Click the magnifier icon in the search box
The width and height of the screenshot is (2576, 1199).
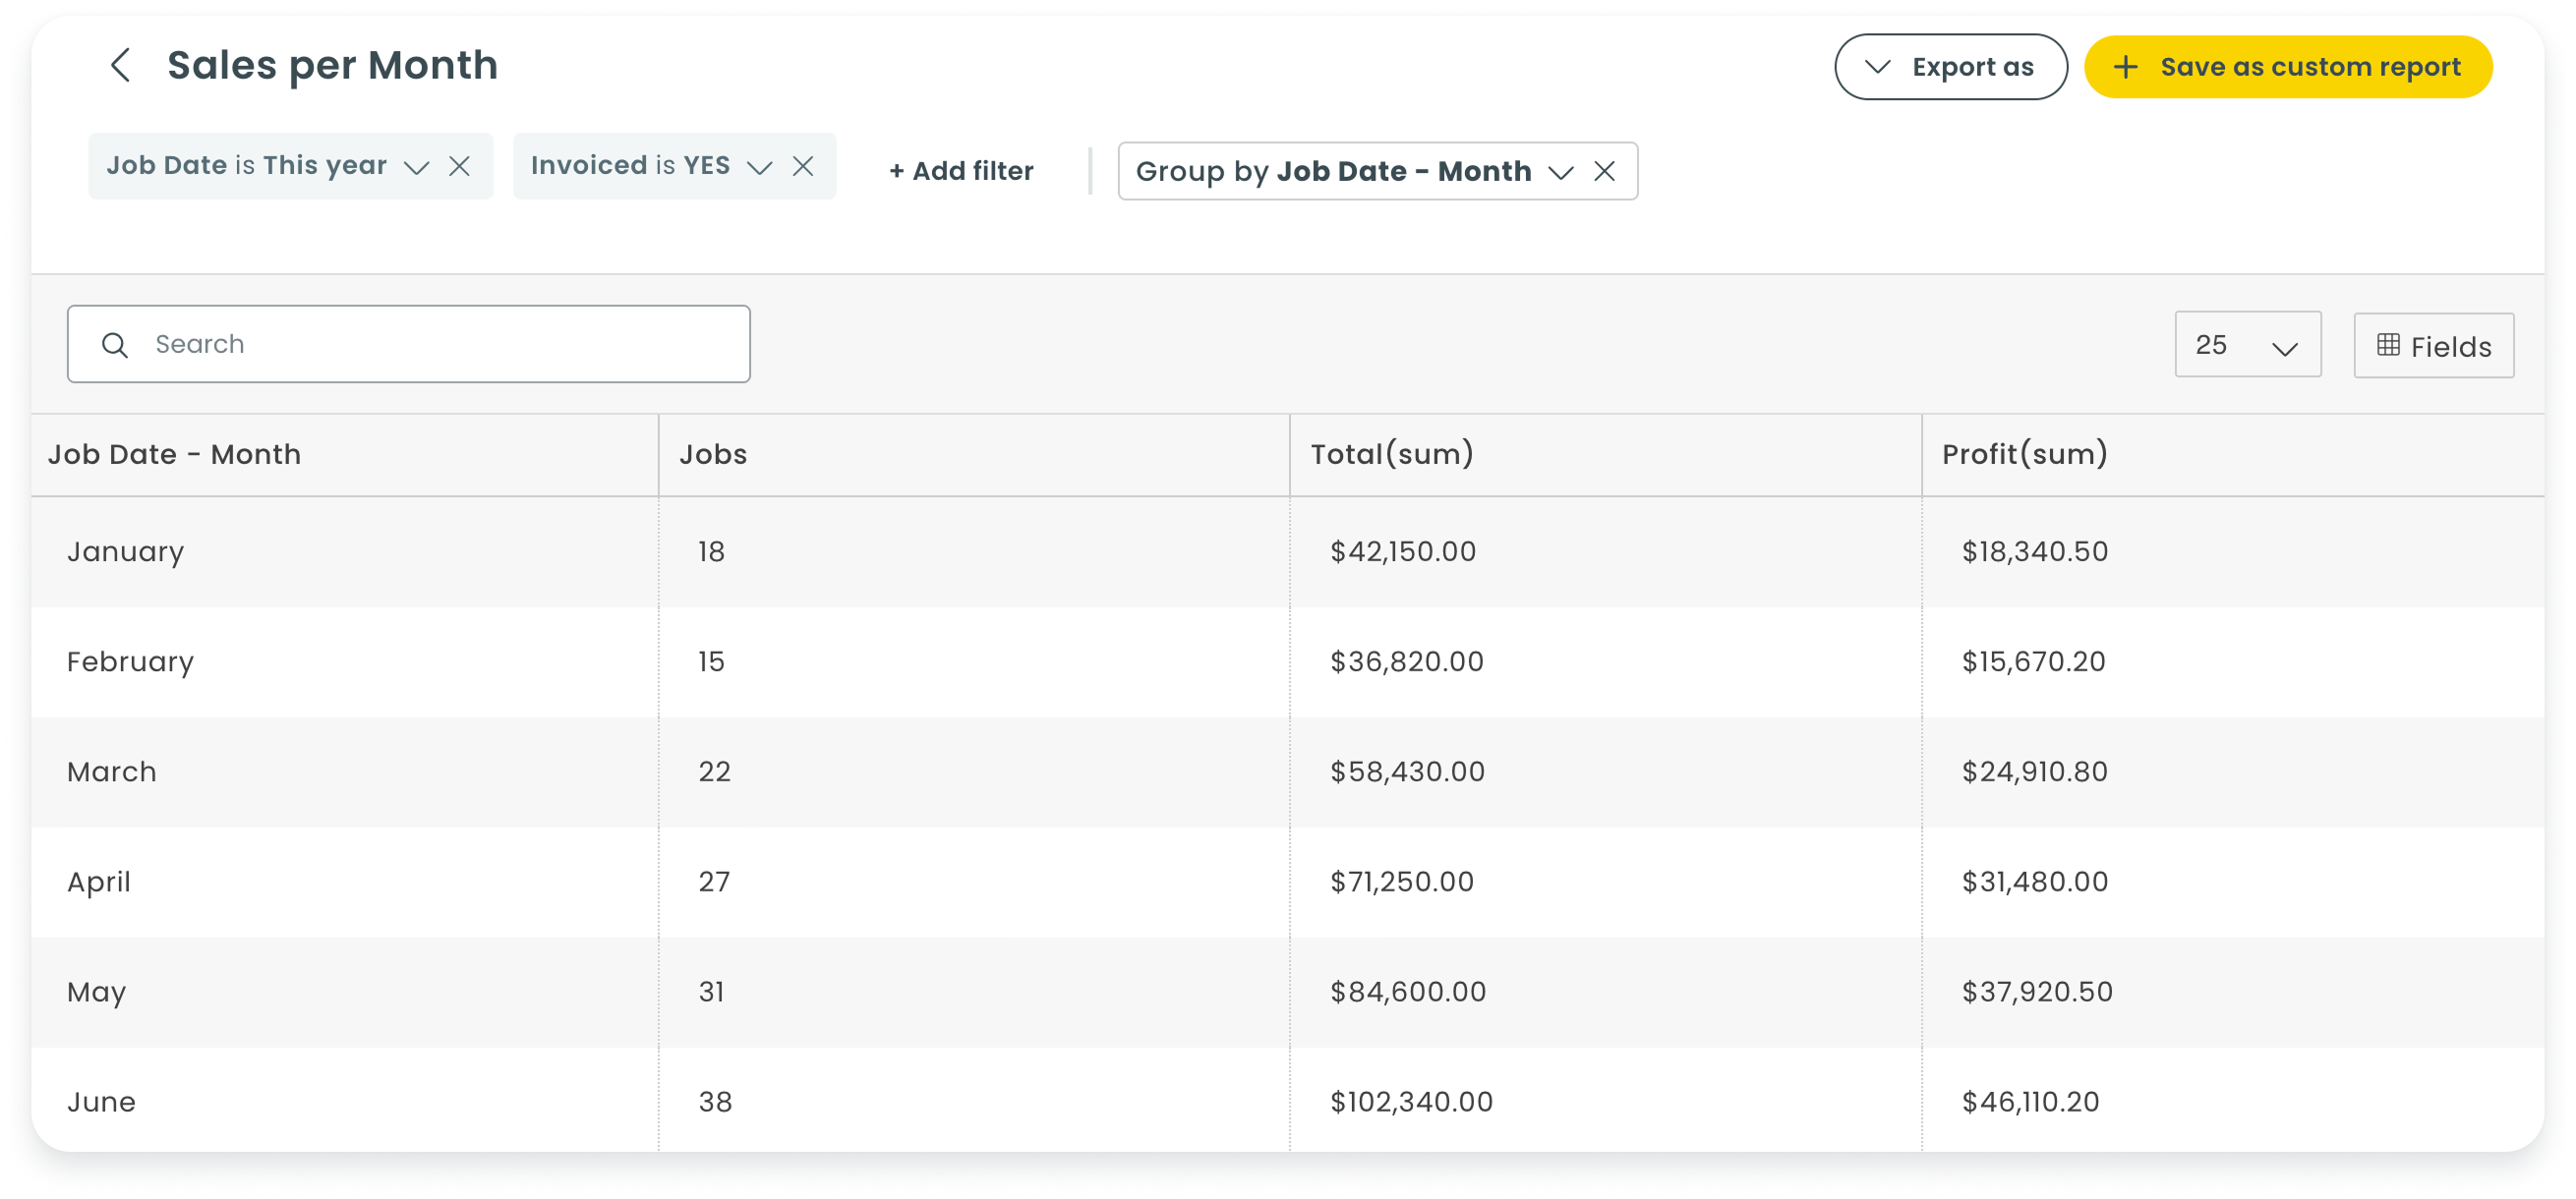pyautogui.click(x=115, y=345)
